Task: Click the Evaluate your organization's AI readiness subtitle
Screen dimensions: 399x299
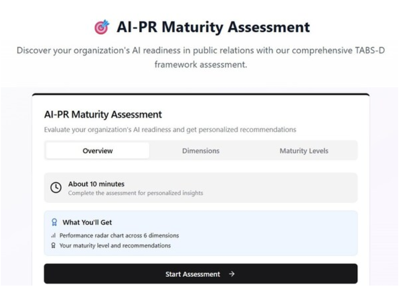Action: click(170, 130)
